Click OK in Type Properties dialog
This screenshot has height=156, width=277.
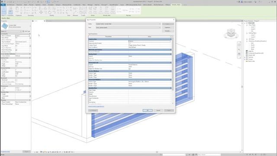click(x=148, y=110)
